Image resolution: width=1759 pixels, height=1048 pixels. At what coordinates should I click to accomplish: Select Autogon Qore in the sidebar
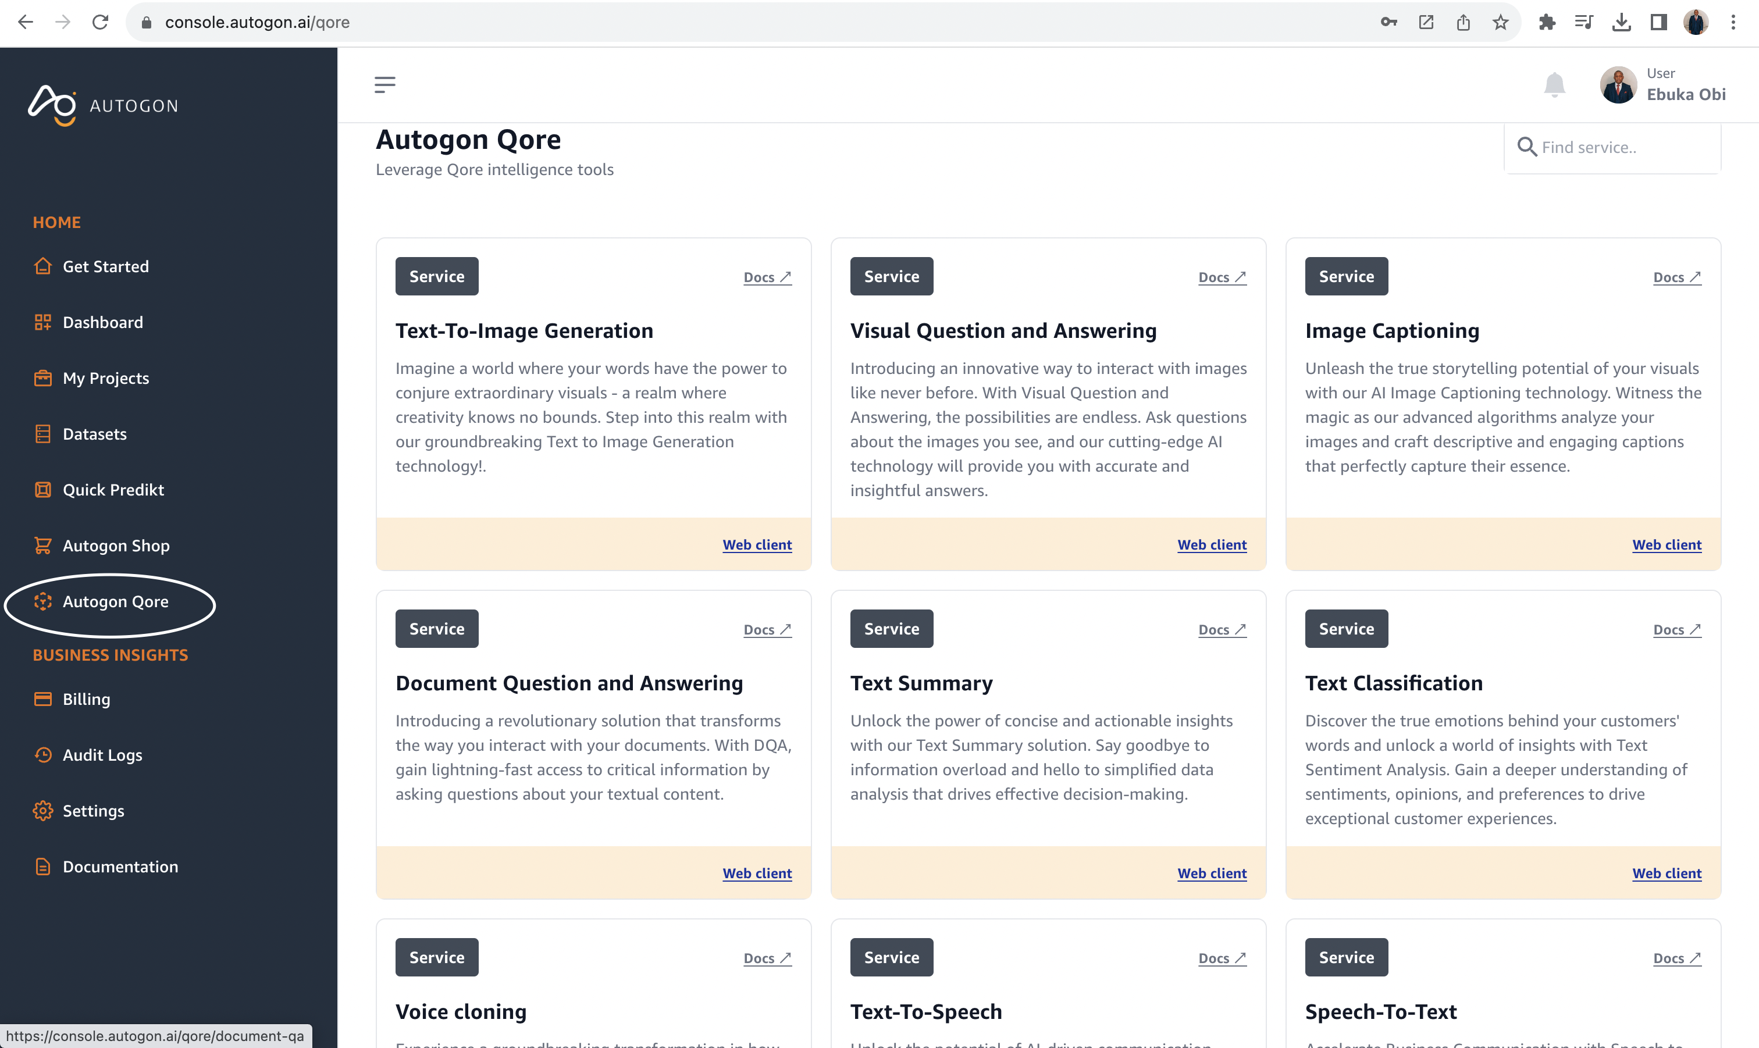pyautogui.click(x=116, y=601)
